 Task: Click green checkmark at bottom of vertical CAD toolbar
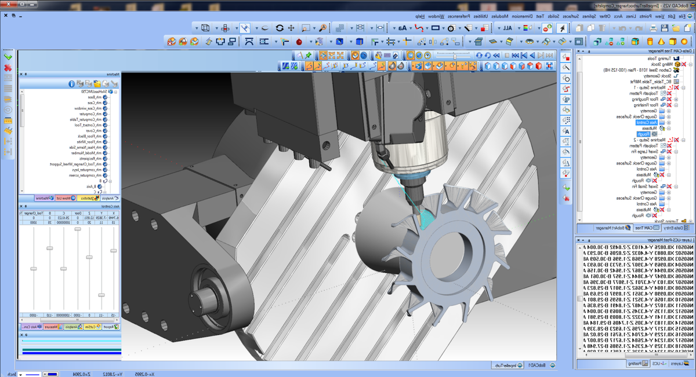(x=567, y=187)
